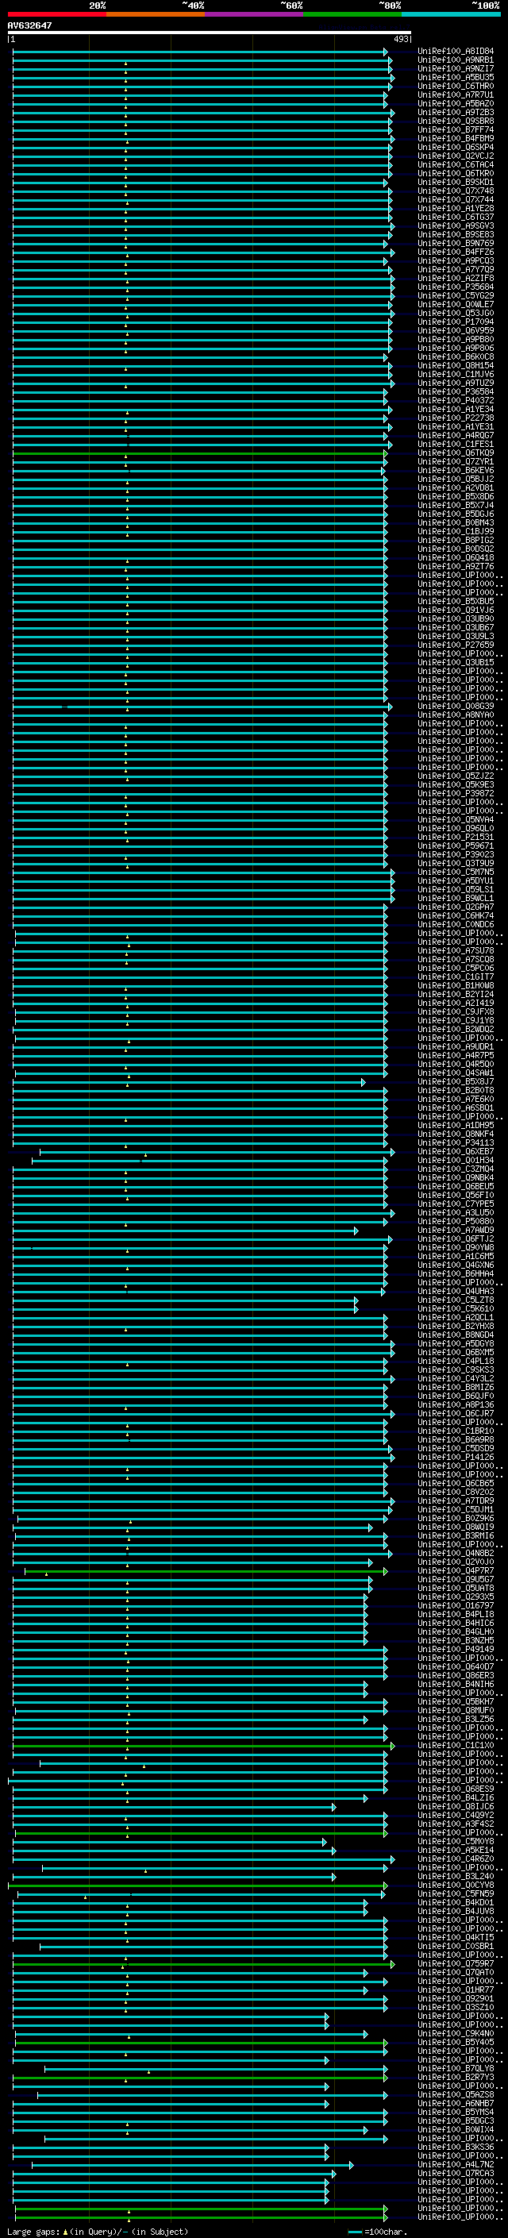This screenshot has height=2238, width=508.
Task: Select hit label UniRef100_P17094
Action: [455, 322]
